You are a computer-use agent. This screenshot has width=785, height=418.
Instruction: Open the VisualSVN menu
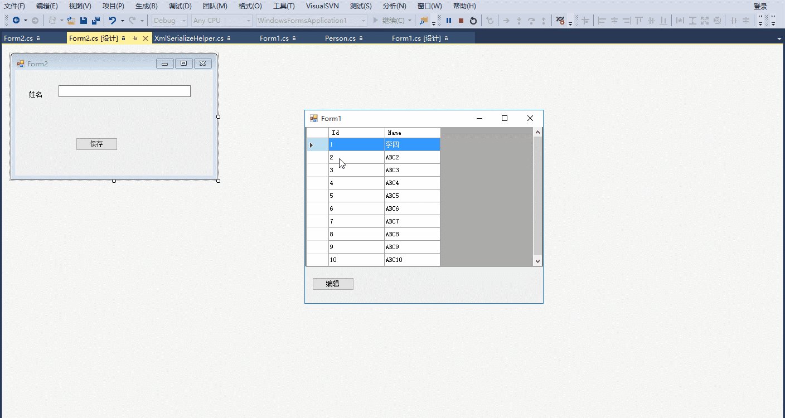322,6
